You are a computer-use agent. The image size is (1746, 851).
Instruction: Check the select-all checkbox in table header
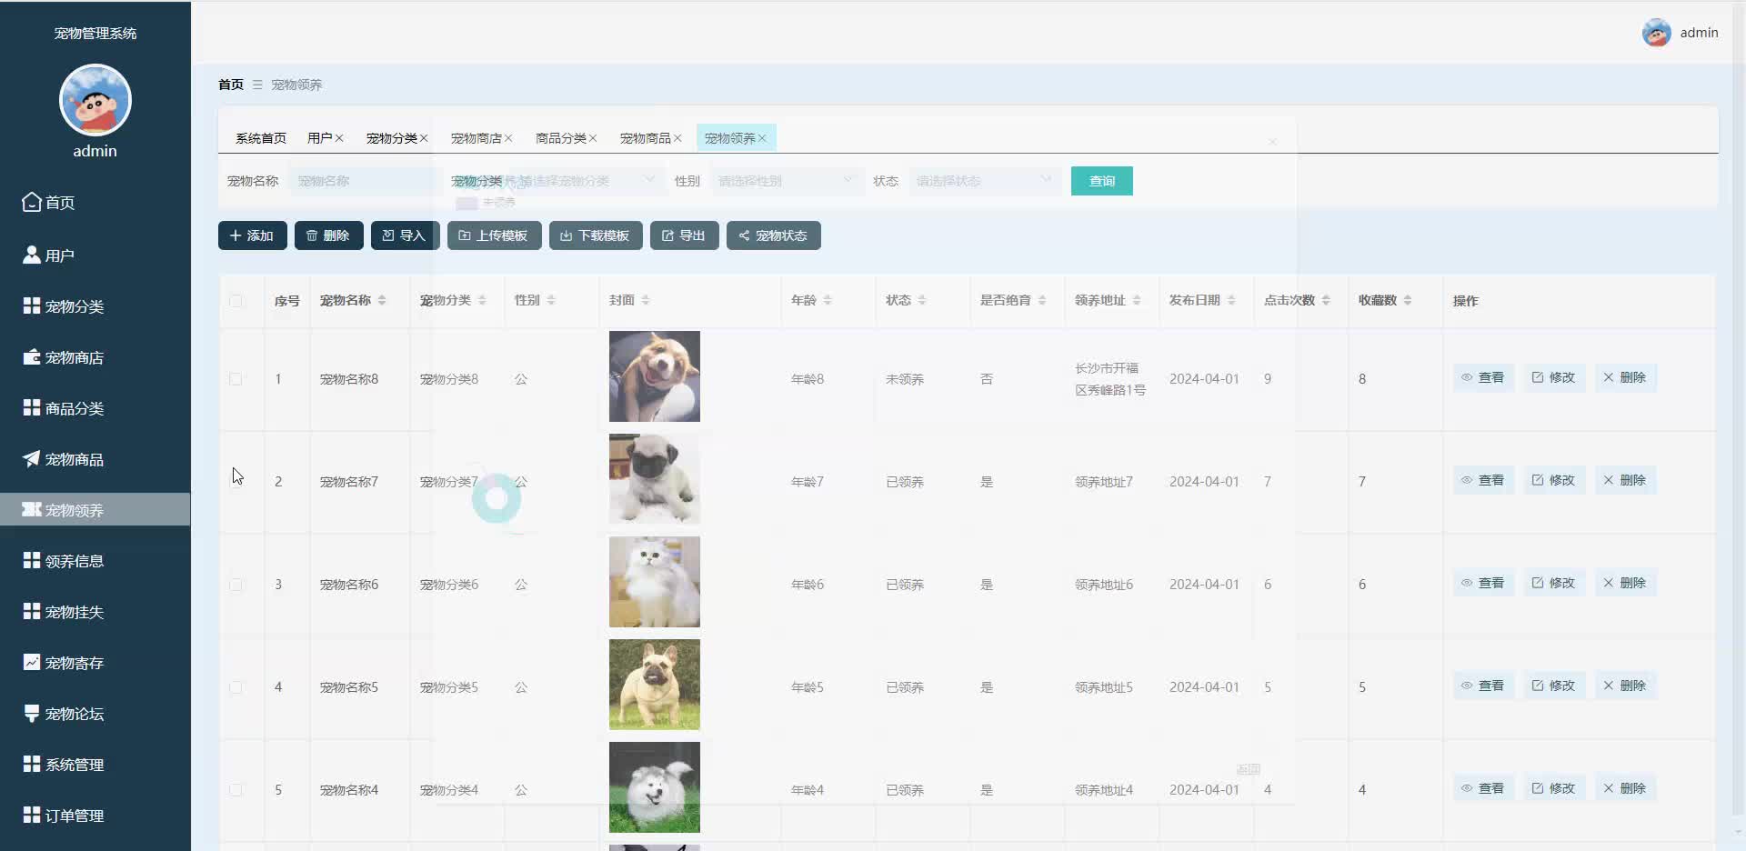coord(239,302)
